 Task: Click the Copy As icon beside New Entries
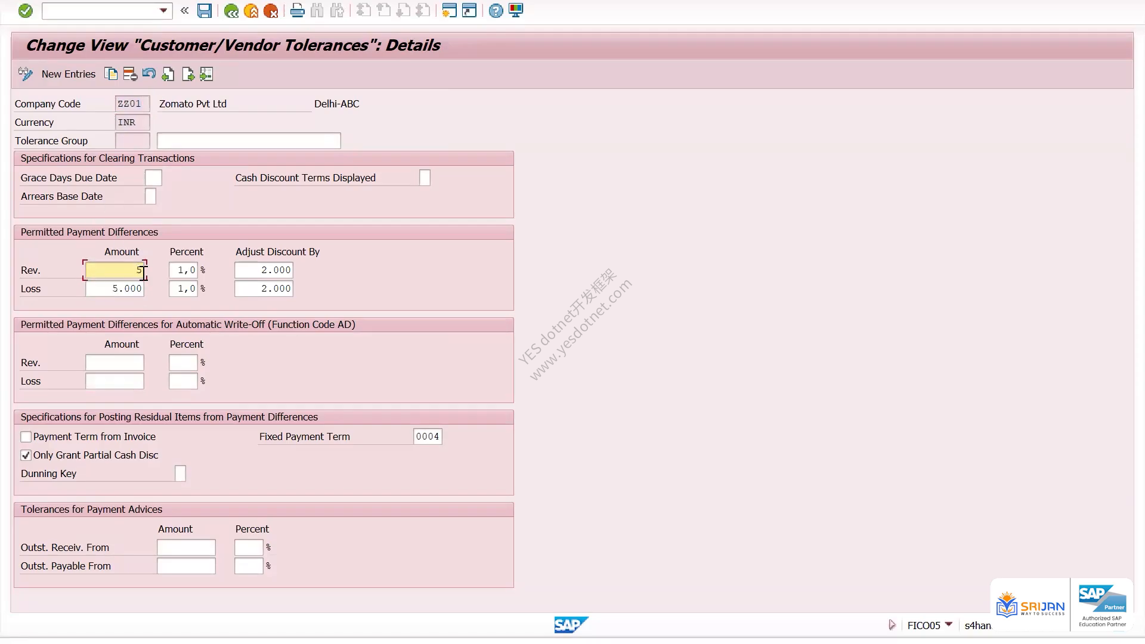(111, 74)
